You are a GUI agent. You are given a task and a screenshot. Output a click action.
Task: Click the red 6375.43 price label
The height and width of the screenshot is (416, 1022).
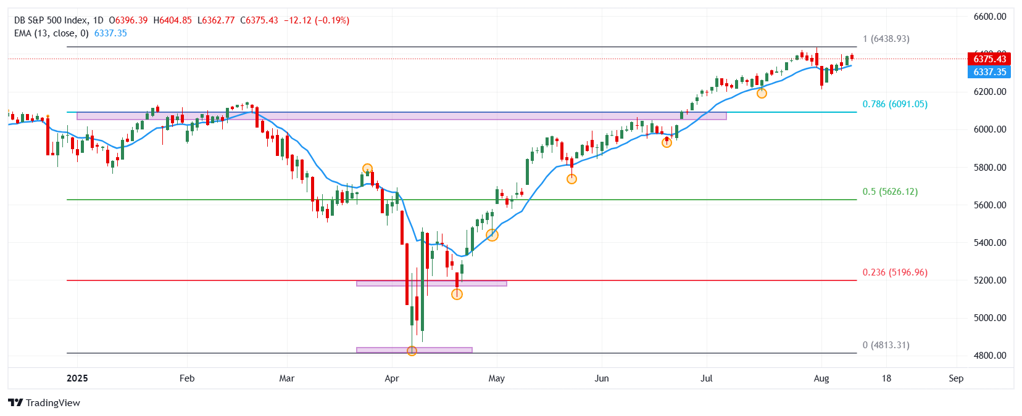(x=990, y=59)
